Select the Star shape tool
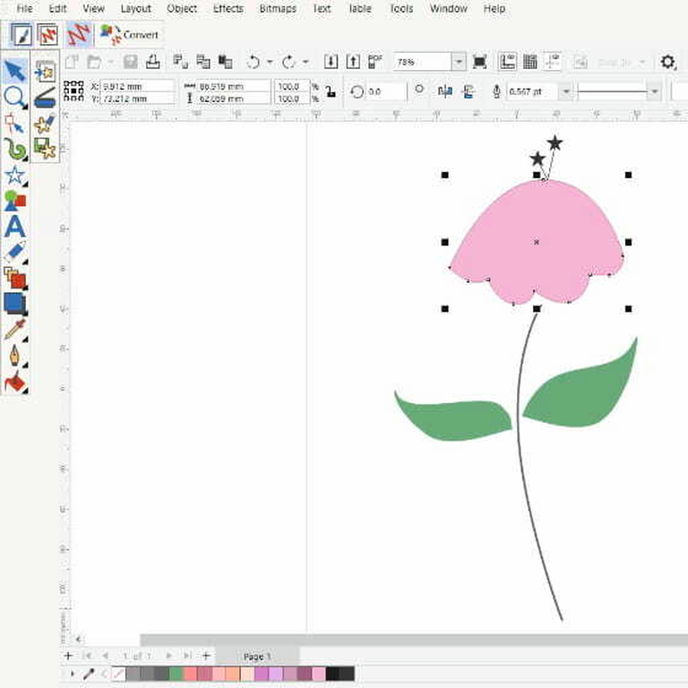The width and height of the screenshot is (688, 688). click(14, 175)
